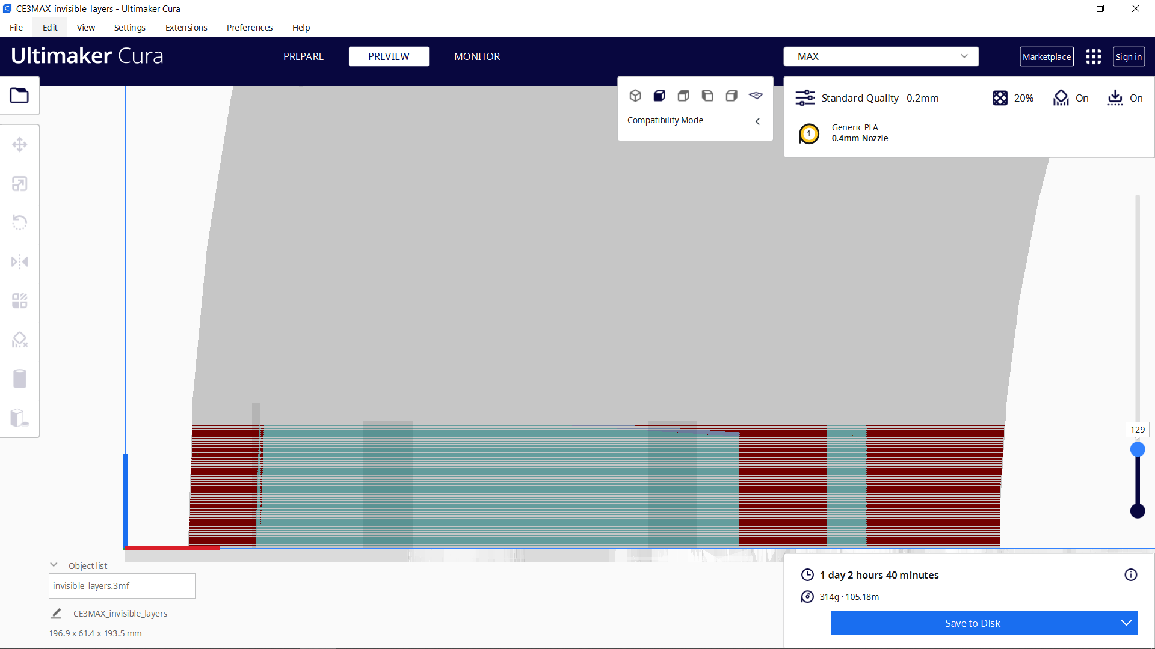Switch camera to 3D view

(635, 96)
